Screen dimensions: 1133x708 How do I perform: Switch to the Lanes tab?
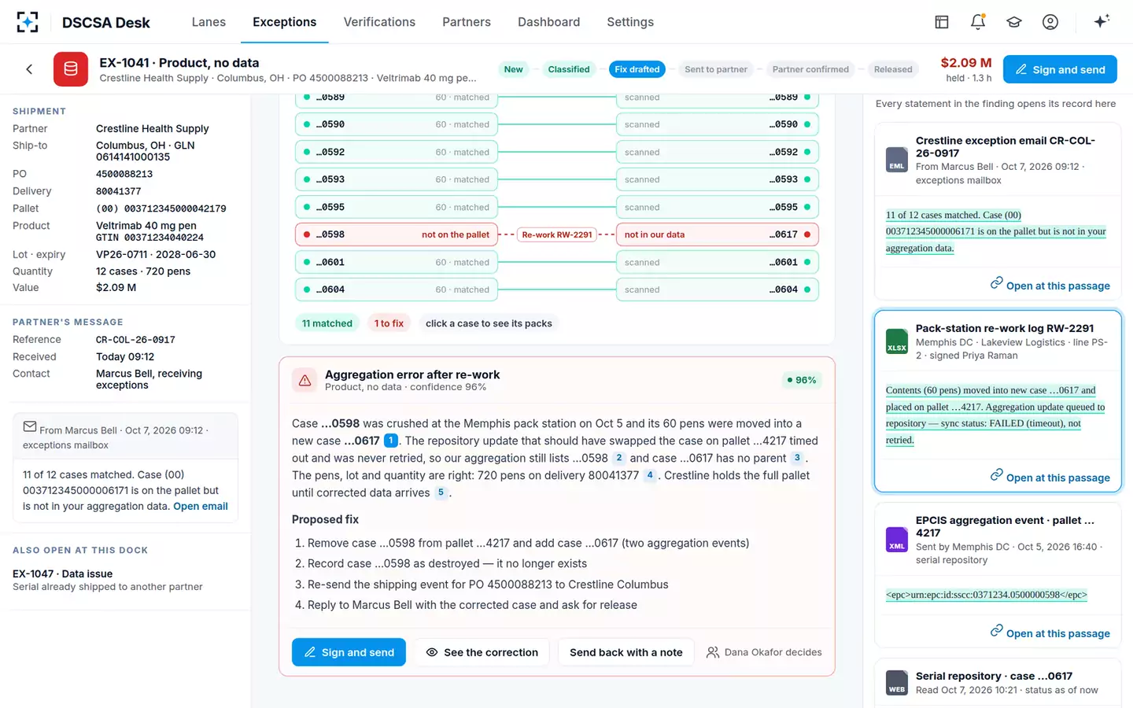pos(209,22)
